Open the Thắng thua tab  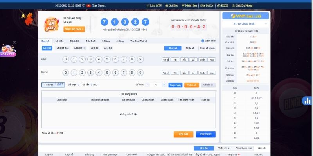point(223,148)
